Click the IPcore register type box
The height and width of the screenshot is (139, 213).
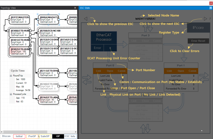point(198,28)
